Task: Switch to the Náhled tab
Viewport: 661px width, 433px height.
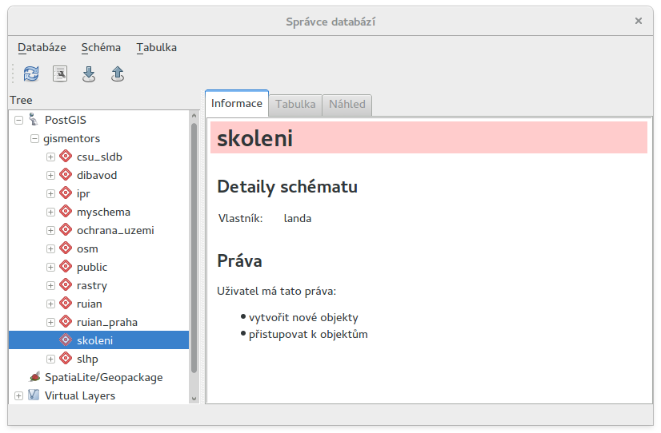Action: [x=347, y=105]
